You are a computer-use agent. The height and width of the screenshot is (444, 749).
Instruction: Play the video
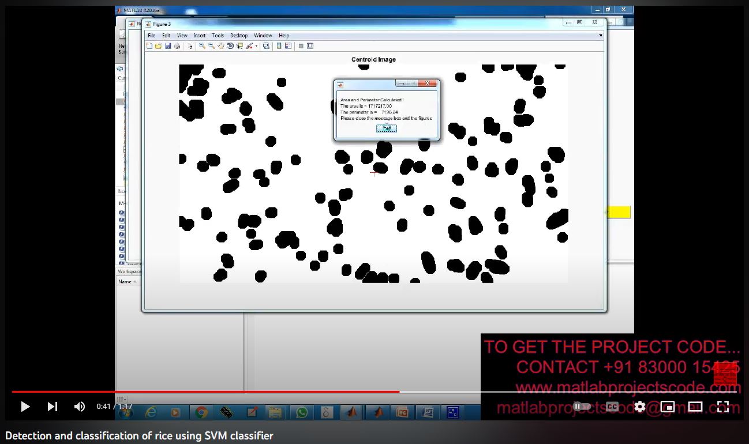coord(25,407)
